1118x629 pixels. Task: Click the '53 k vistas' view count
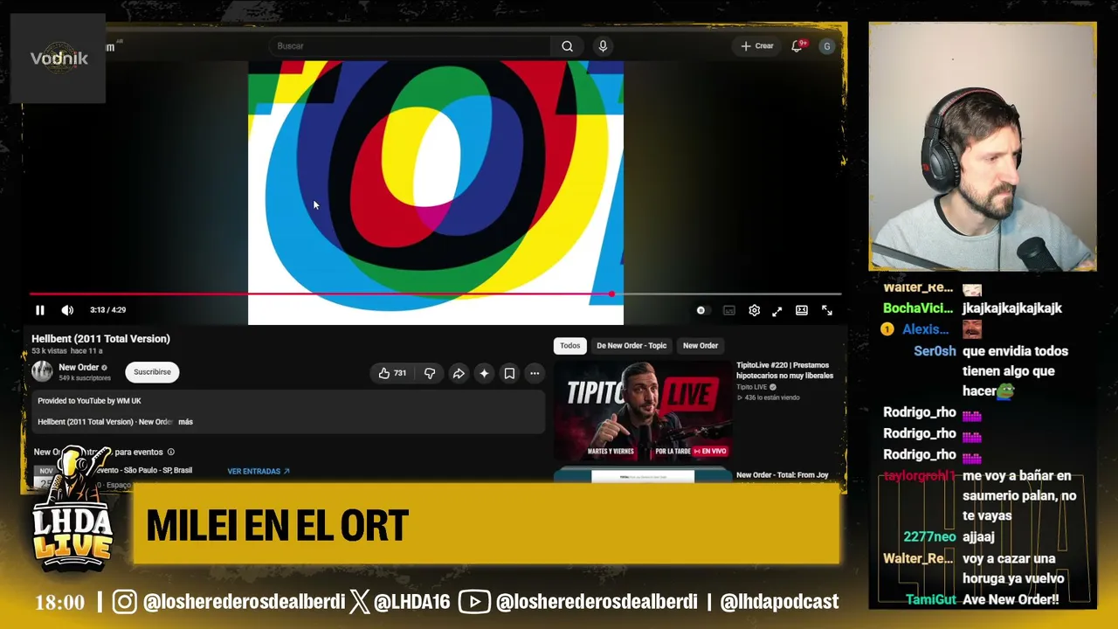[x=51, y=351]
